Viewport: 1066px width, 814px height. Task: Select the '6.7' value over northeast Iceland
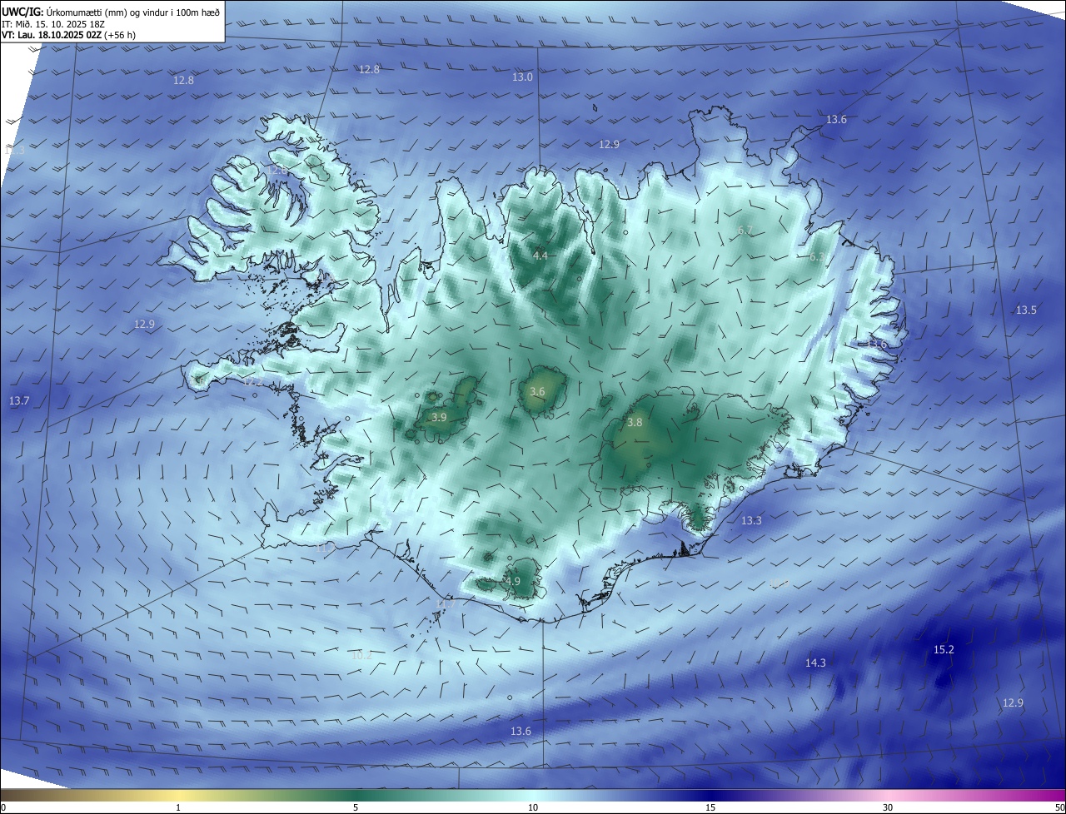coord(745,230)
